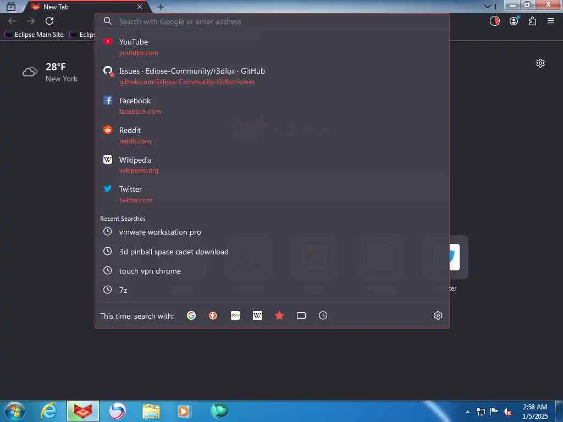Open the Eclipse Main Site bookmark
Image resolution: width=563 pixels, height=422 pixels.
click(34, 35)
